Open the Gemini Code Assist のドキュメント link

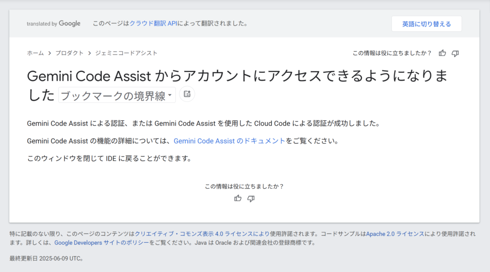tap(229, 141)
